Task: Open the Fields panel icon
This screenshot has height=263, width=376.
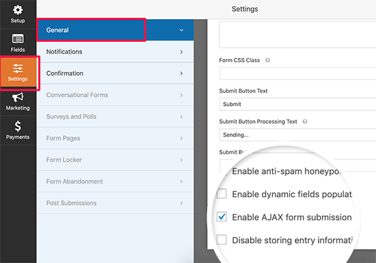Action: [x=18, y=38]
